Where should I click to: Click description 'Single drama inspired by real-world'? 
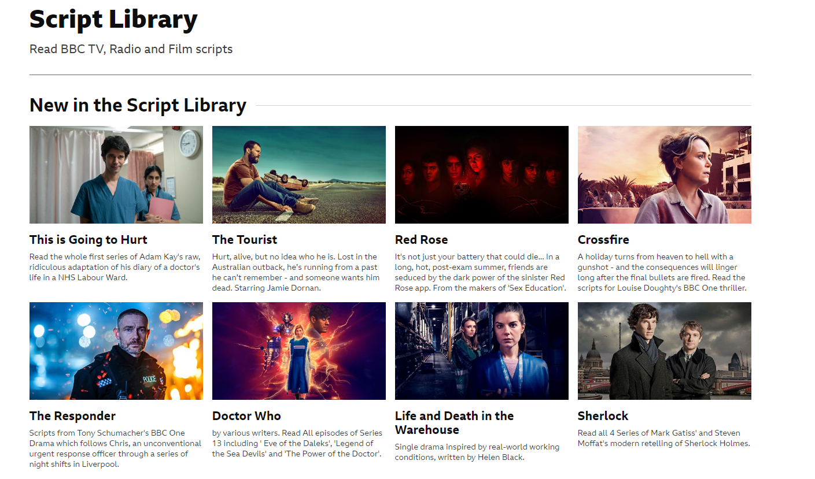click(x=477, y=452)
